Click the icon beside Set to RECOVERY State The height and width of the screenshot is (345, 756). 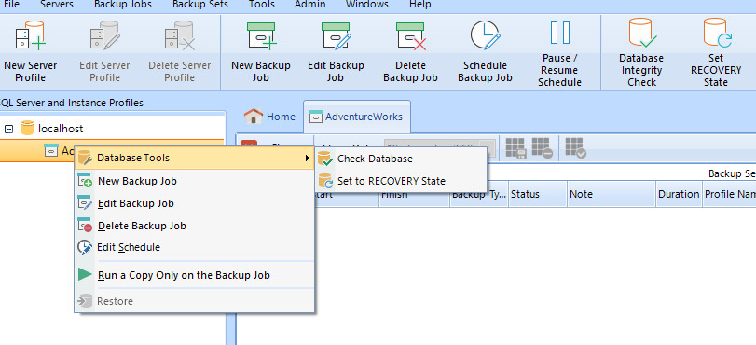(x=325, y=182)
